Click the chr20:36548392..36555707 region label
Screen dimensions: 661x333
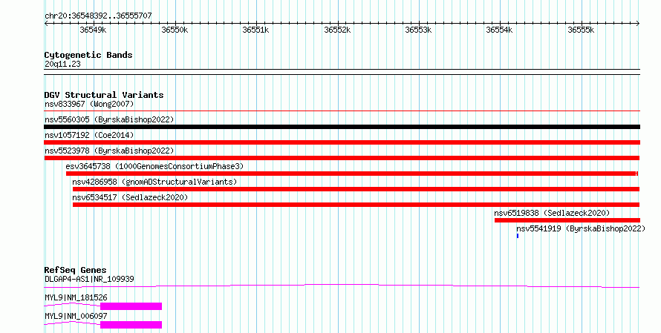pyautogui.click(x=98, y=16)
